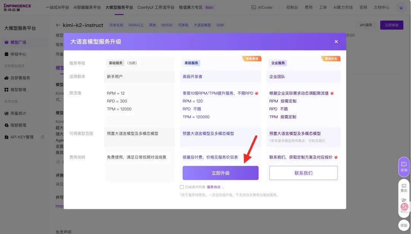
Task: Open 工单 from the top bar
Action: (x=323, y=7)
